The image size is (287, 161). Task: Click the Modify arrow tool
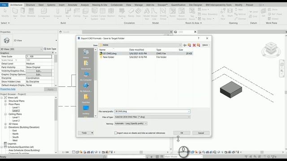coord(5,13)
